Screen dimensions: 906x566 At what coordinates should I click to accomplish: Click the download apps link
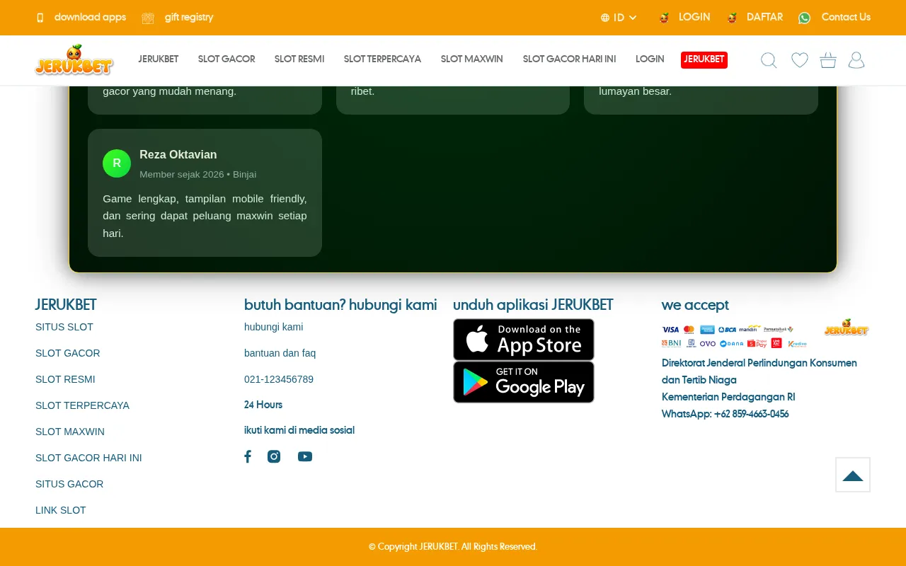(x=90, y=17)
